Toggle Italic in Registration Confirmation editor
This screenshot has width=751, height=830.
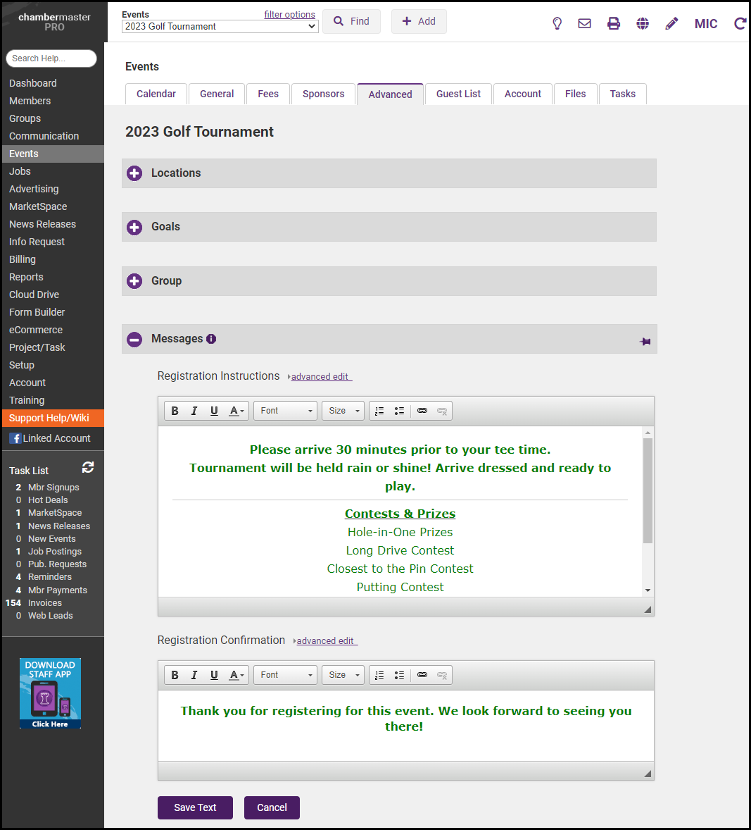pyautogui.click(x=194, y=675)
